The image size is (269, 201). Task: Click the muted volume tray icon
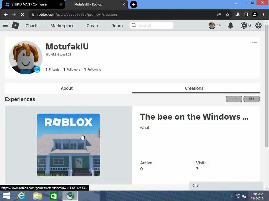(244, 196)
